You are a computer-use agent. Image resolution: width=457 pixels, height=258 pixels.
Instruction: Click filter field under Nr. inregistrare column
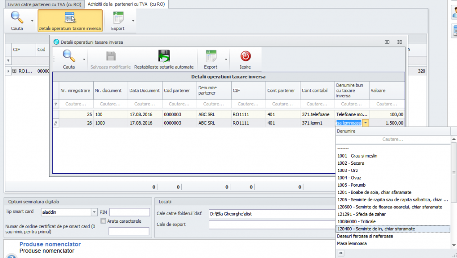(76, 104)
